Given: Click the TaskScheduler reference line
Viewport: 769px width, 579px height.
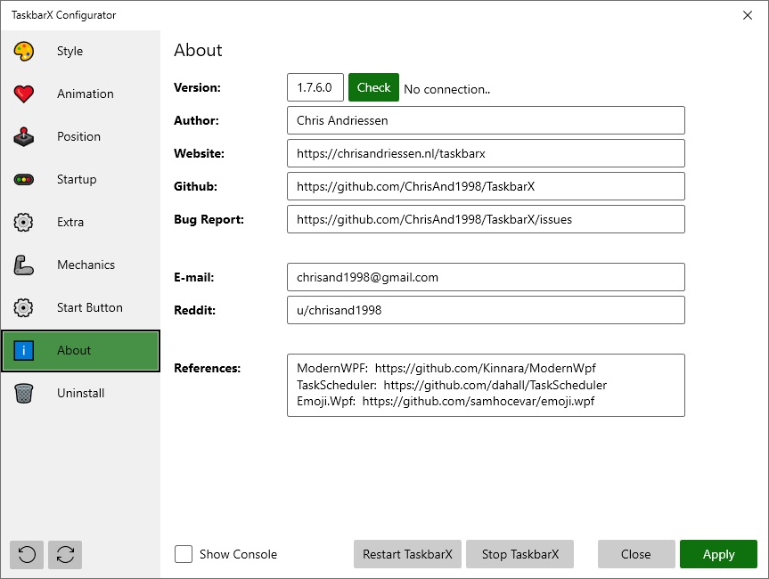Looking at the screenshot, I should coord(452,385).
